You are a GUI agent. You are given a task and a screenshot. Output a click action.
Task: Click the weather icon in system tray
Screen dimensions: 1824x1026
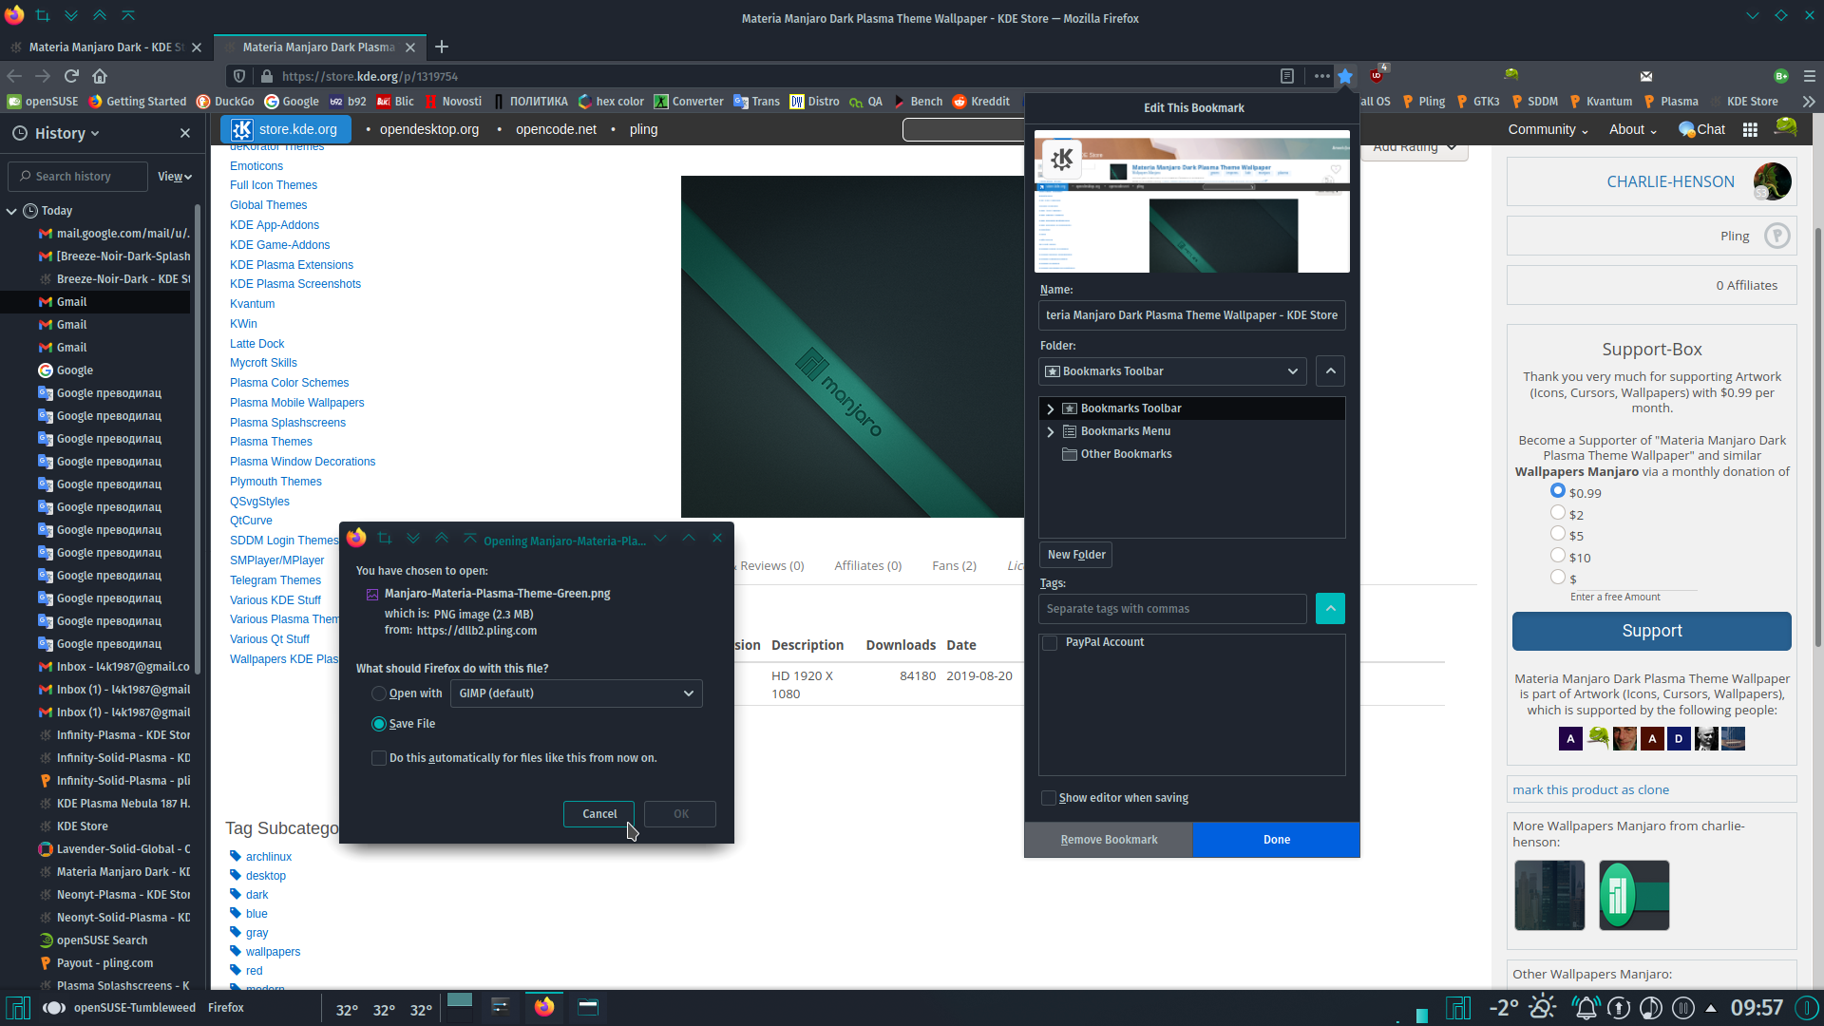click(1543, 1007)
